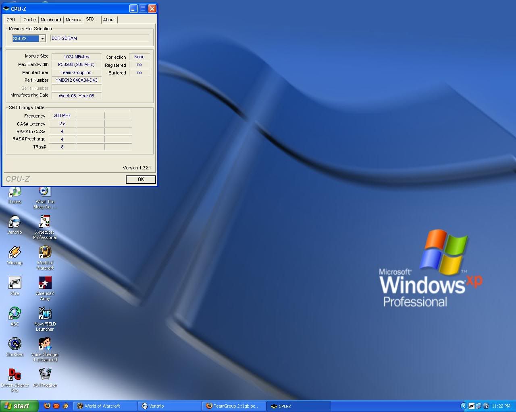Close the CPU-Z window
516x412 pixels.
(x=152, y=8)
